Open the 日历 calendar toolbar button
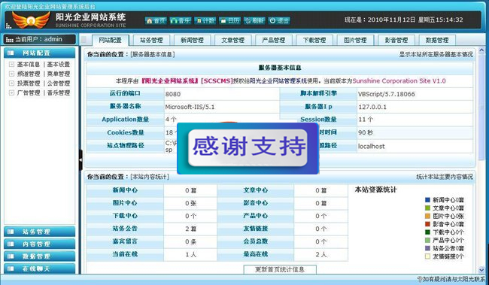This screenshot has height=285, width=489. (x=230, y=20)
